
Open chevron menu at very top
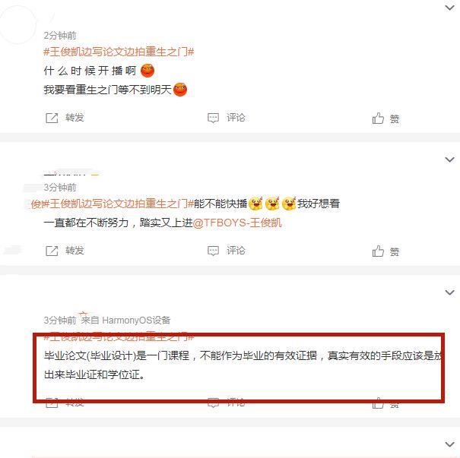tap(449, 8)
